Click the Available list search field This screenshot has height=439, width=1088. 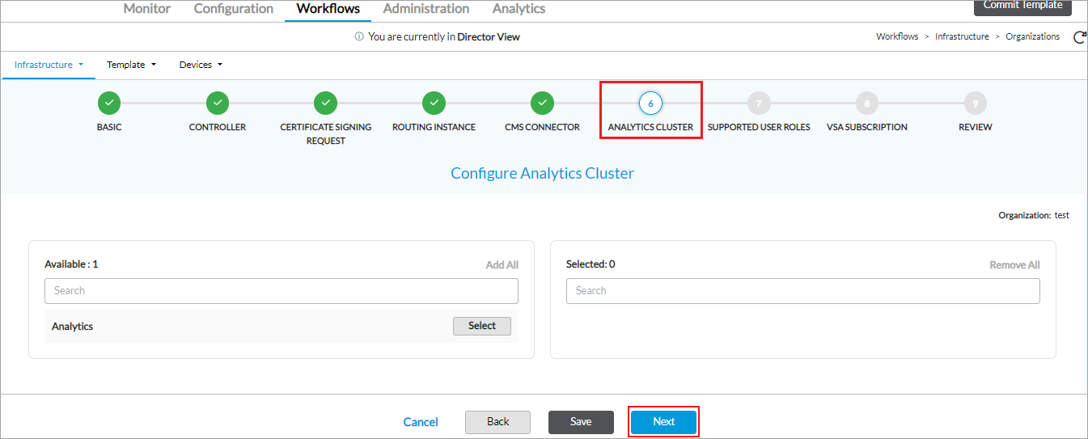pos(281,291)
